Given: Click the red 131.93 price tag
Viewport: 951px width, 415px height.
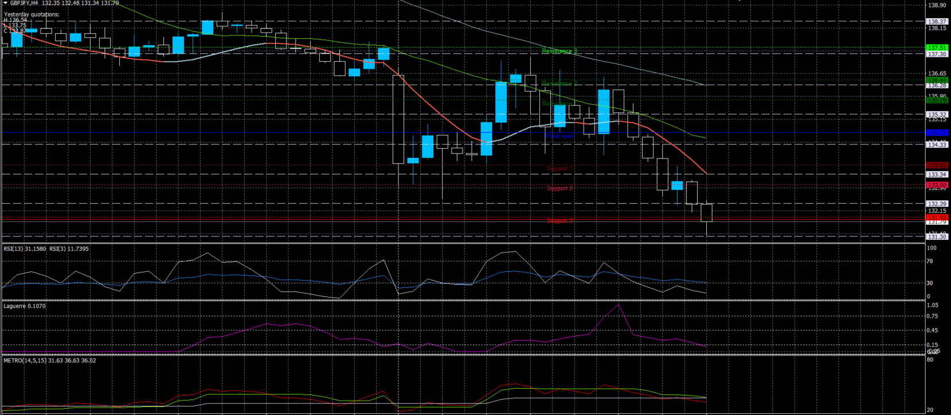Looking at the screenshot, I should 937,218.
